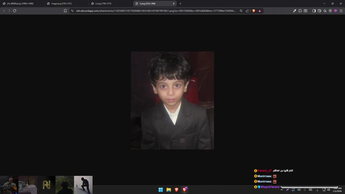Activate the color picker eyedropper extension
Viewport: 345px width, 194px height.
(x=295, y=11)
